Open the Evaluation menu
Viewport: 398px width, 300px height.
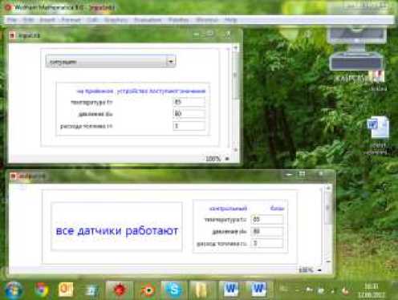[148, 20]
